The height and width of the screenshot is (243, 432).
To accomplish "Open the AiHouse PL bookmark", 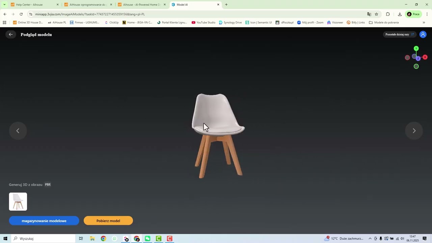I will click(x=57, y=23).
